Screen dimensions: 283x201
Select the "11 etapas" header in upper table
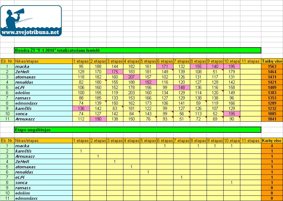[250, 61]
